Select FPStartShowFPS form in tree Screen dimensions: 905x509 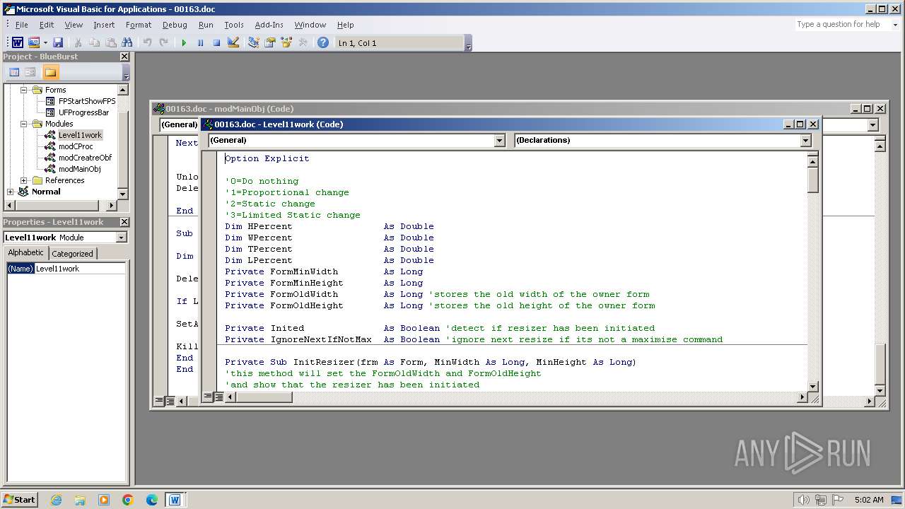click(87, 101)
